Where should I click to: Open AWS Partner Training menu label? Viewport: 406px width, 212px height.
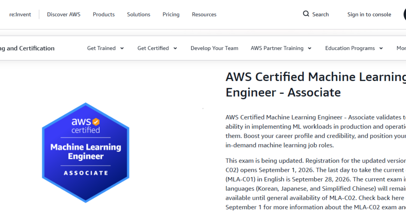tap(277, 48)
